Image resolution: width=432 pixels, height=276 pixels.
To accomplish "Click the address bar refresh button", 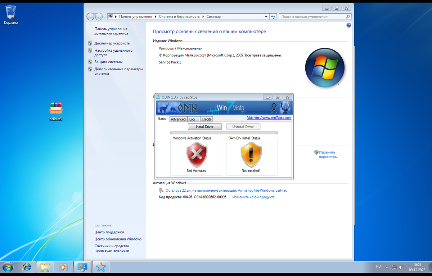I will [273, 17].
